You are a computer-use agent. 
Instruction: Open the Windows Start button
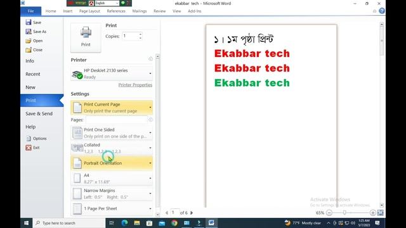click(26, 223)
